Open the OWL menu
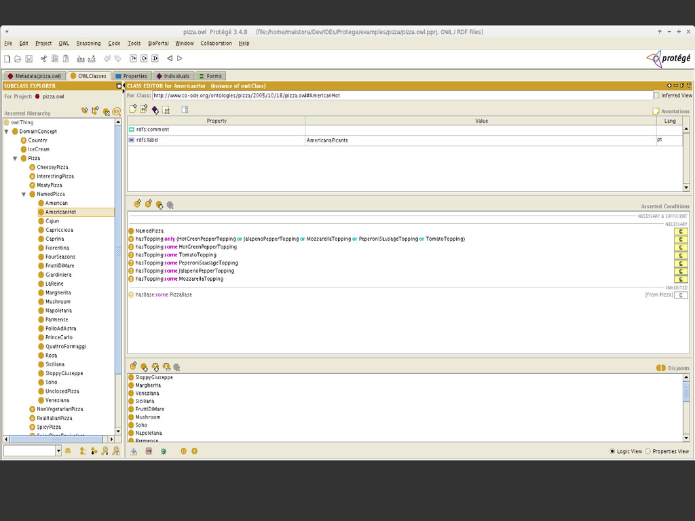The image size is (695, 521). pyautogui.click(x=64, y=43)
